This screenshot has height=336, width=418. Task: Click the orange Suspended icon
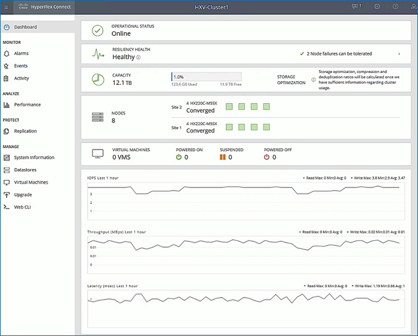(x=223, y=157)
